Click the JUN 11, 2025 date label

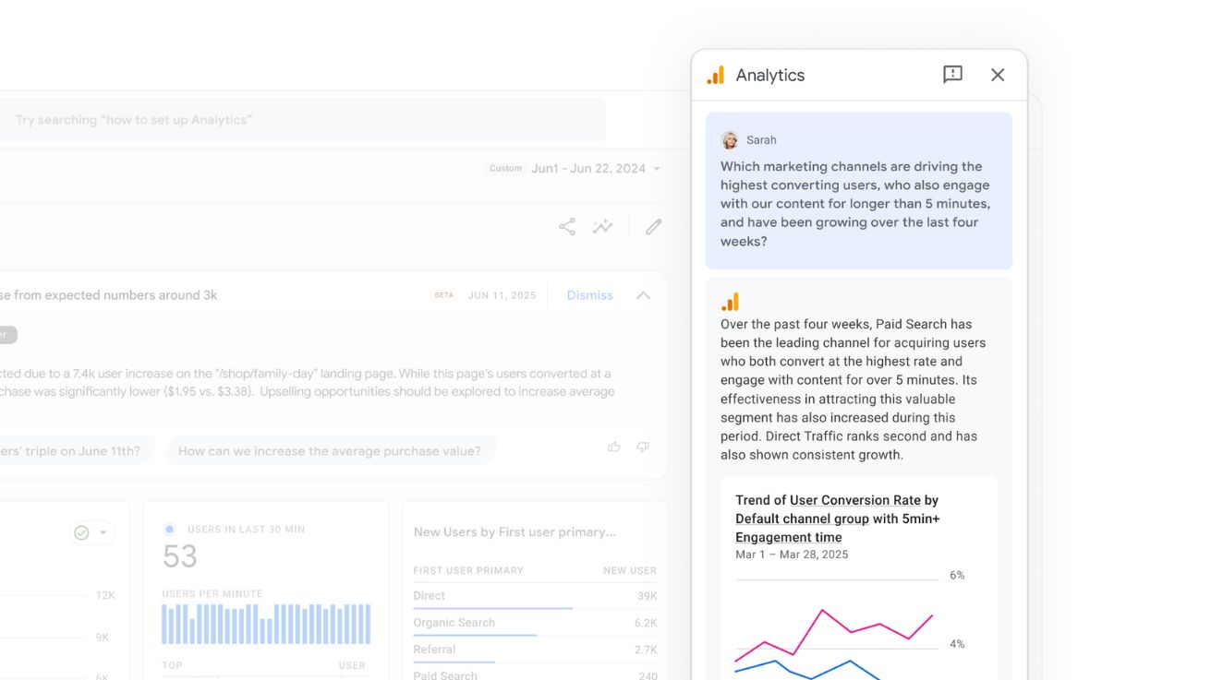(502, 295)
